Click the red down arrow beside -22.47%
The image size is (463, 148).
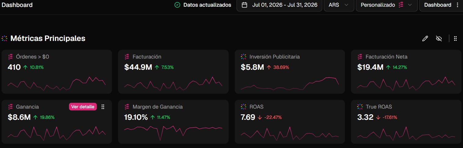pyautogui.click(x=260, y=117)
